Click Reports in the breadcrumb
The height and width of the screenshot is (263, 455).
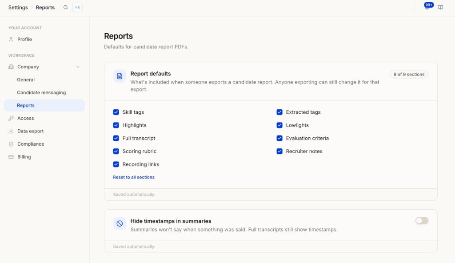(45, 8)
